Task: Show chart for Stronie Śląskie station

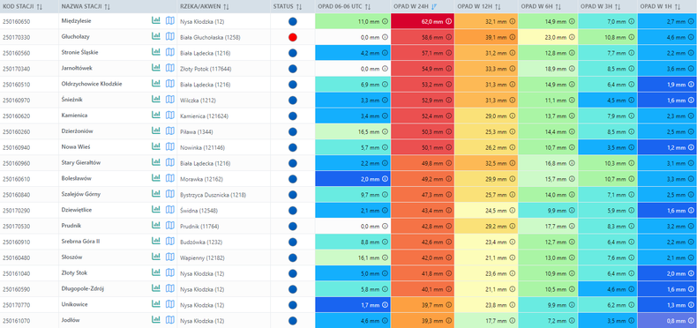Action: (156, 52)
